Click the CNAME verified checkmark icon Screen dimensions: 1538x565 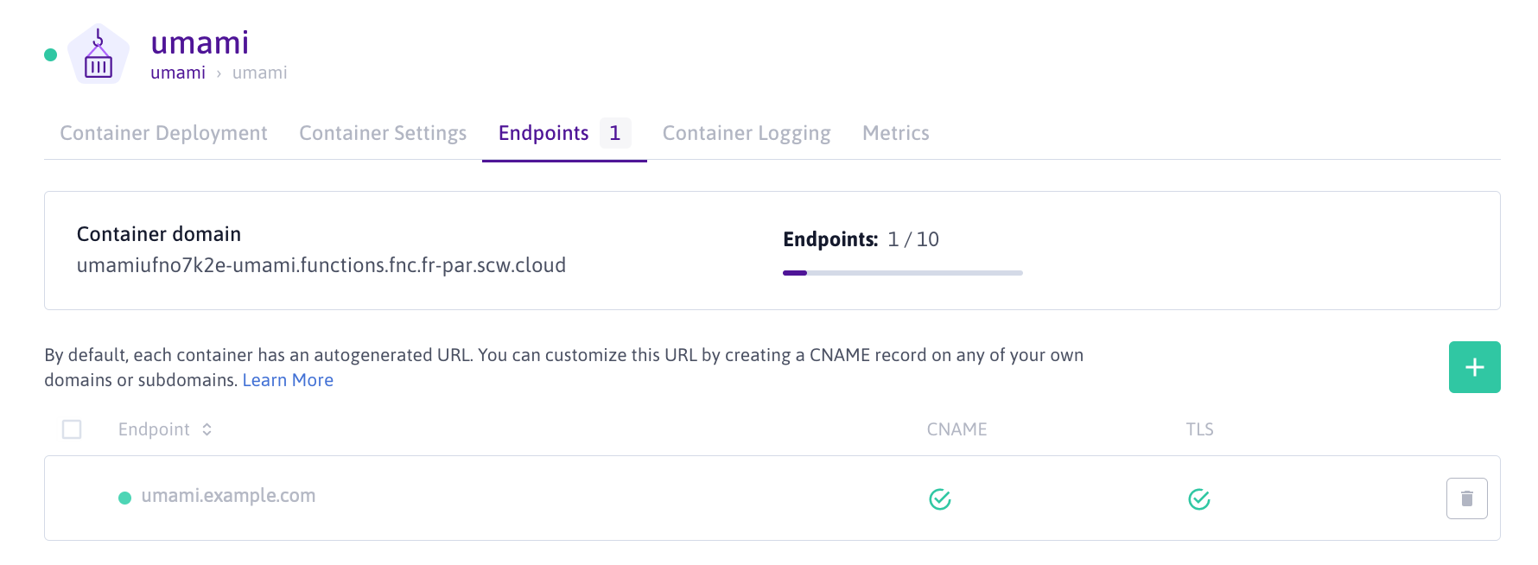939,499
